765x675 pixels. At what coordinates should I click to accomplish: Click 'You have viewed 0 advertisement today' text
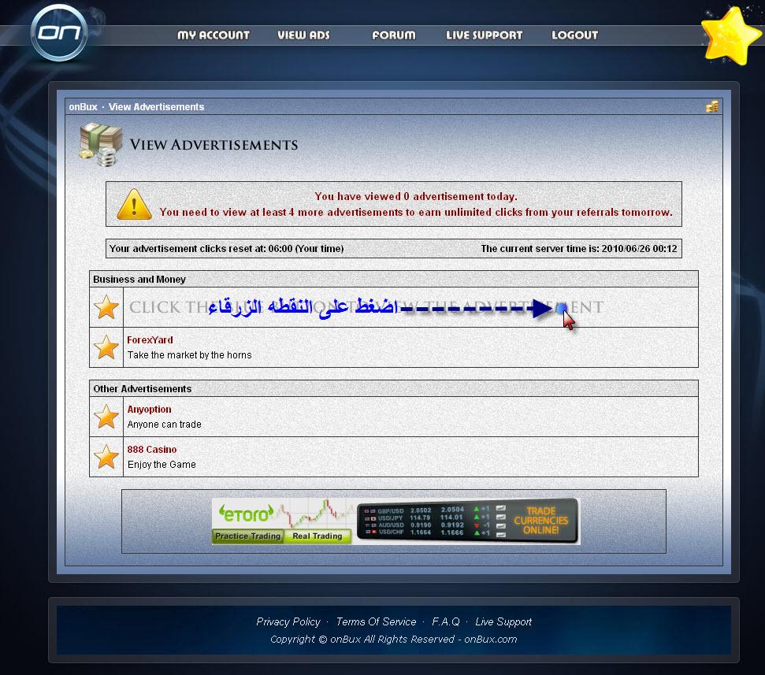tap(416, 197)
